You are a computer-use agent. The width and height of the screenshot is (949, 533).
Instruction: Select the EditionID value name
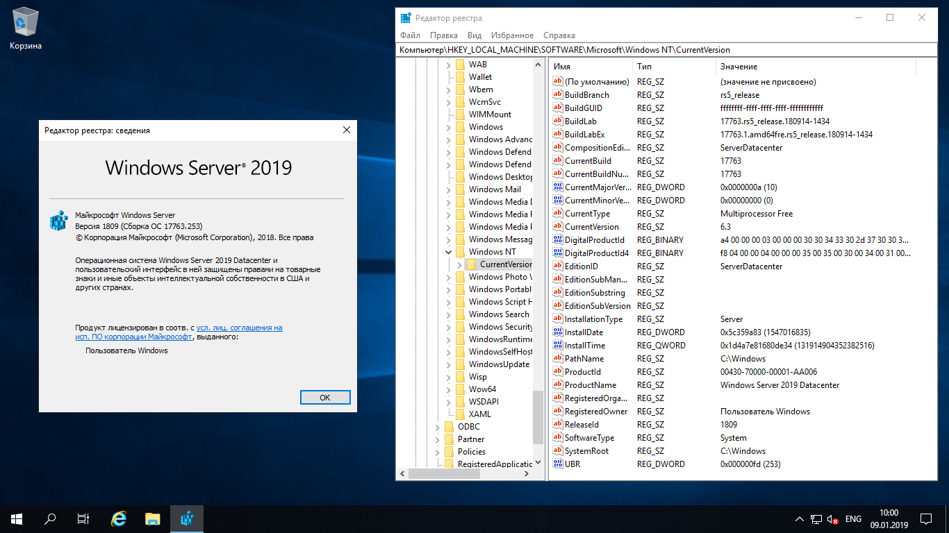click(581, 266)
